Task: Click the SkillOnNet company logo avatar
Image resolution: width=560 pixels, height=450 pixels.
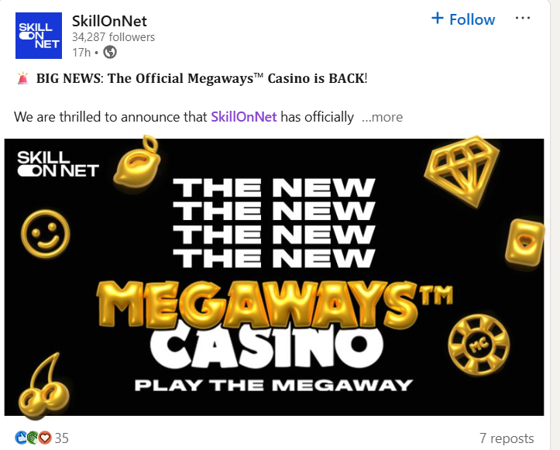Action: [x=39, y=36]
